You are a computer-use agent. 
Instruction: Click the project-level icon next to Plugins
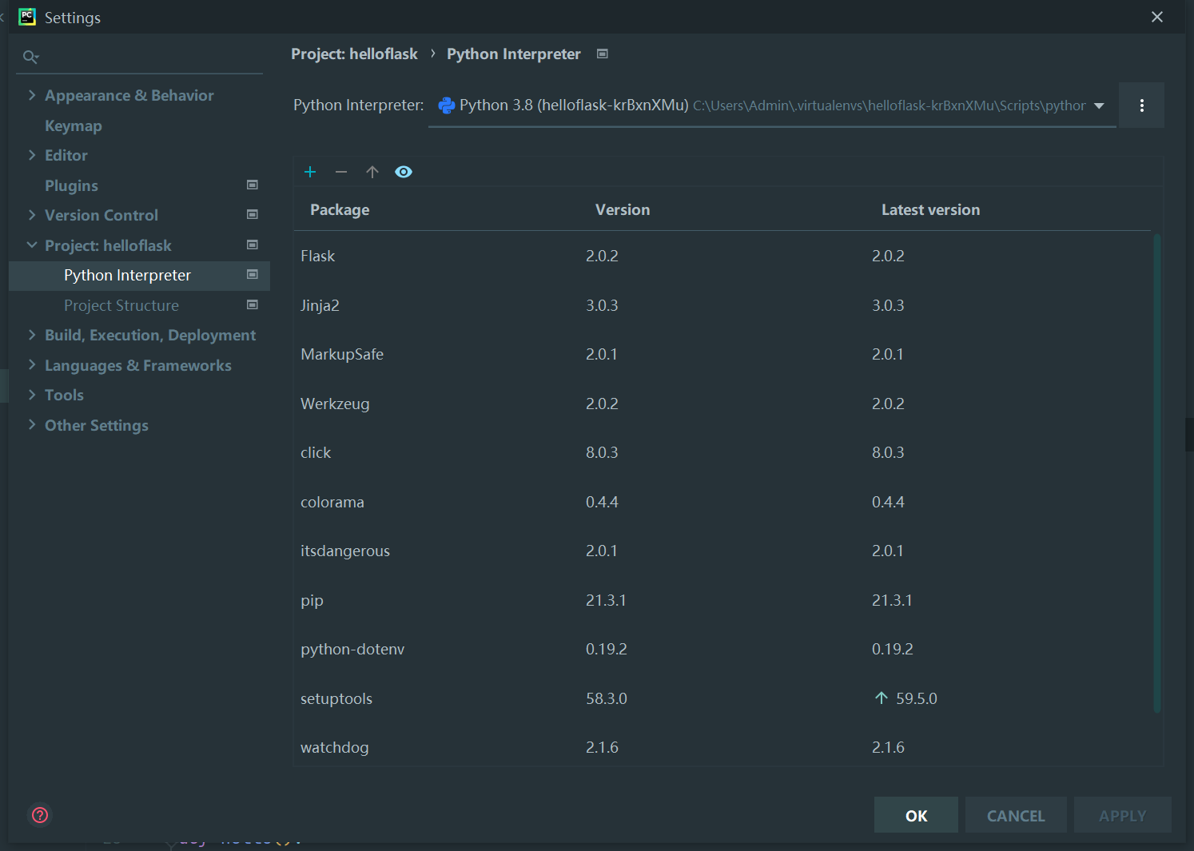tap(253, 185)
